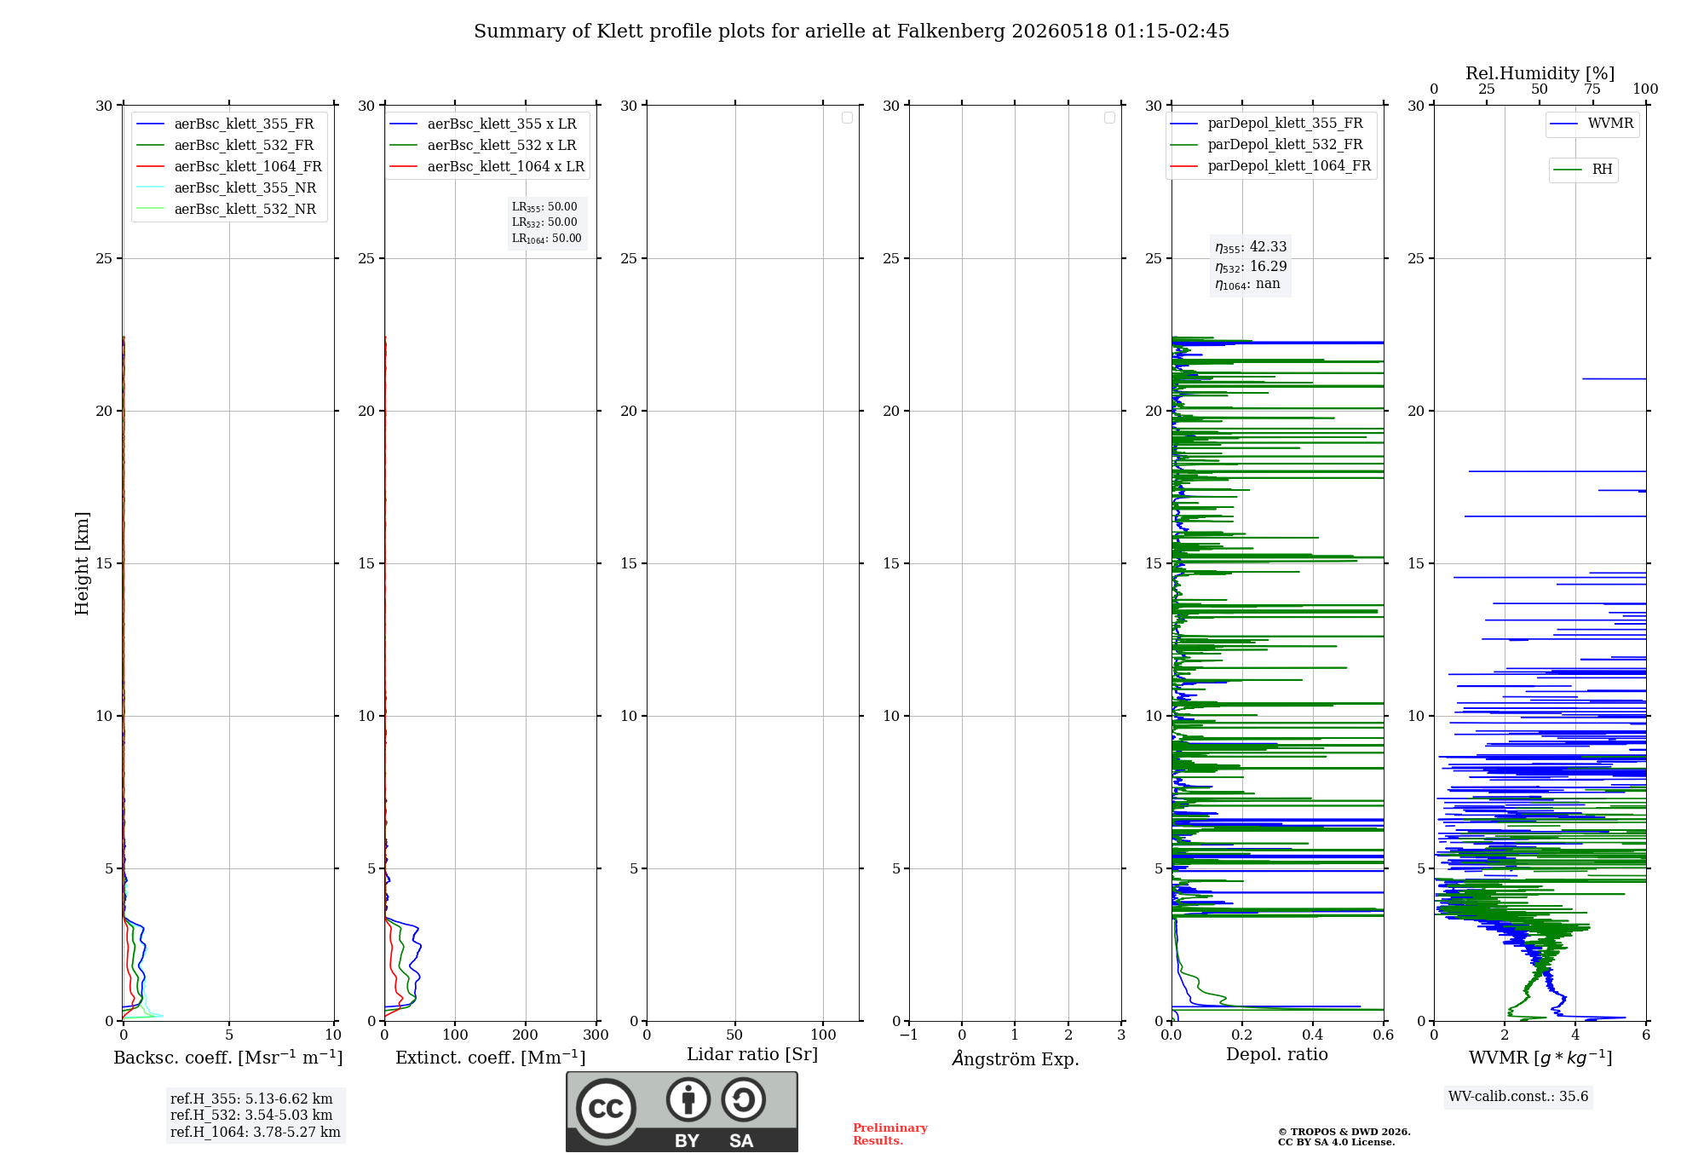Click the η532: 16.29 value

click(x=1251, y=267)
